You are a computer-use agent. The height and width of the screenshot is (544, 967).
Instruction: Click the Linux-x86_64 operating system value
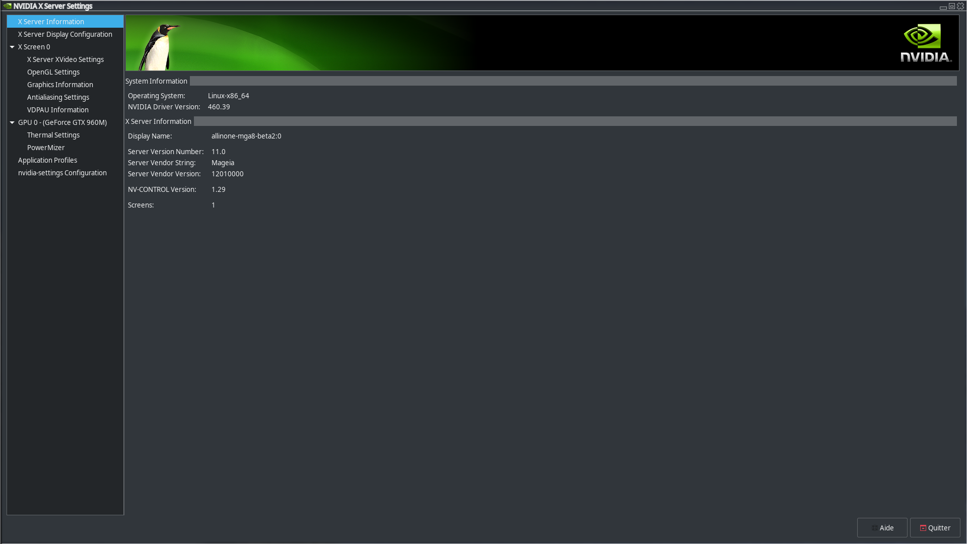(x=228, y=96)
